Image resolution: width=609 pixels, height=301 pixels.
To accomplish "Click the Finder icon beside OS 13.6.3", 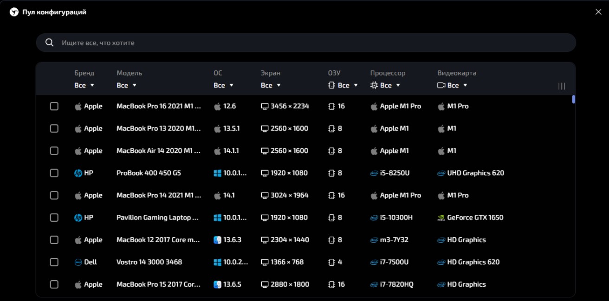I will click(217, 240).
